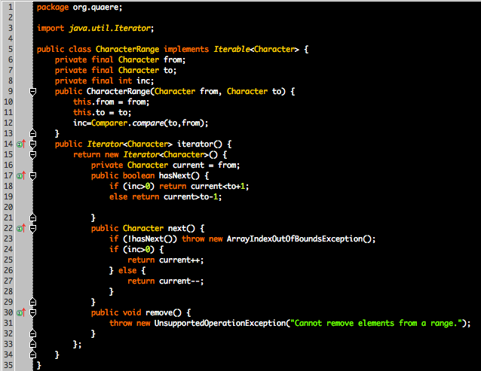Click the fold end marker on line 21
The image size is (481, 371).
pos(33,217)
